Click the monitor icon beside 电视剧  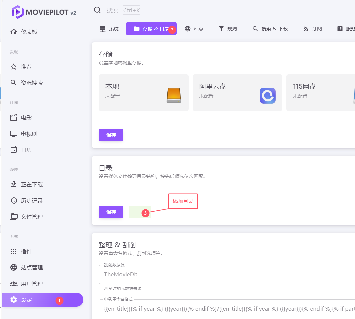point(14,134)
